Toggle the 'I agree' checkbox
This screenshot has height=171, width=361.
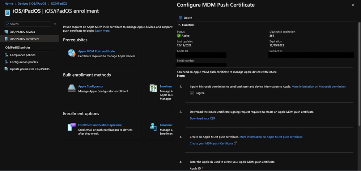click(192, 93)
